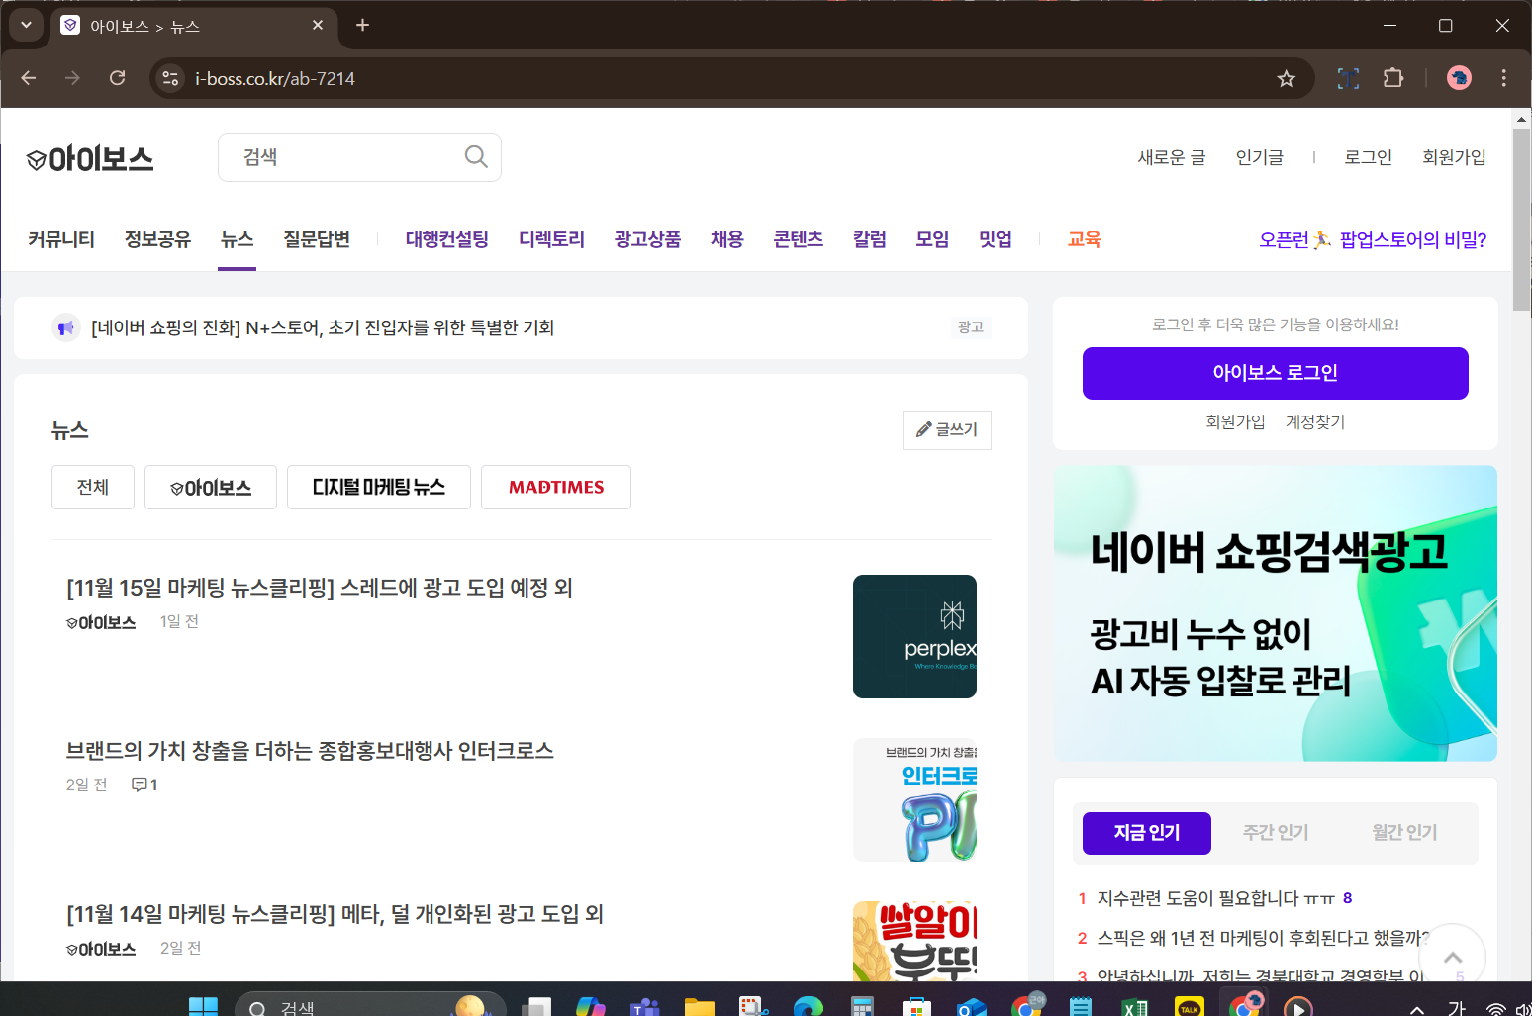The image size is (1532, 1016).
Task: Click the search magnifier icon
Action: (475, 156)
